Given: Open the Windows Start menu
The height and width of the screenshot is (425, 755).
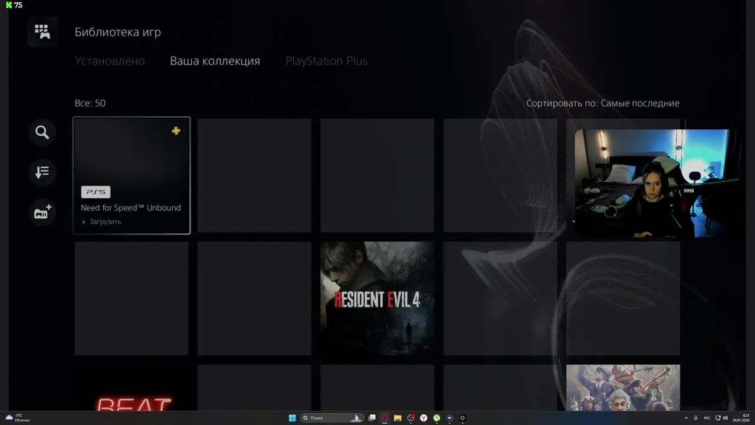Looking at the screenshot, I should [x=292, y=418].
